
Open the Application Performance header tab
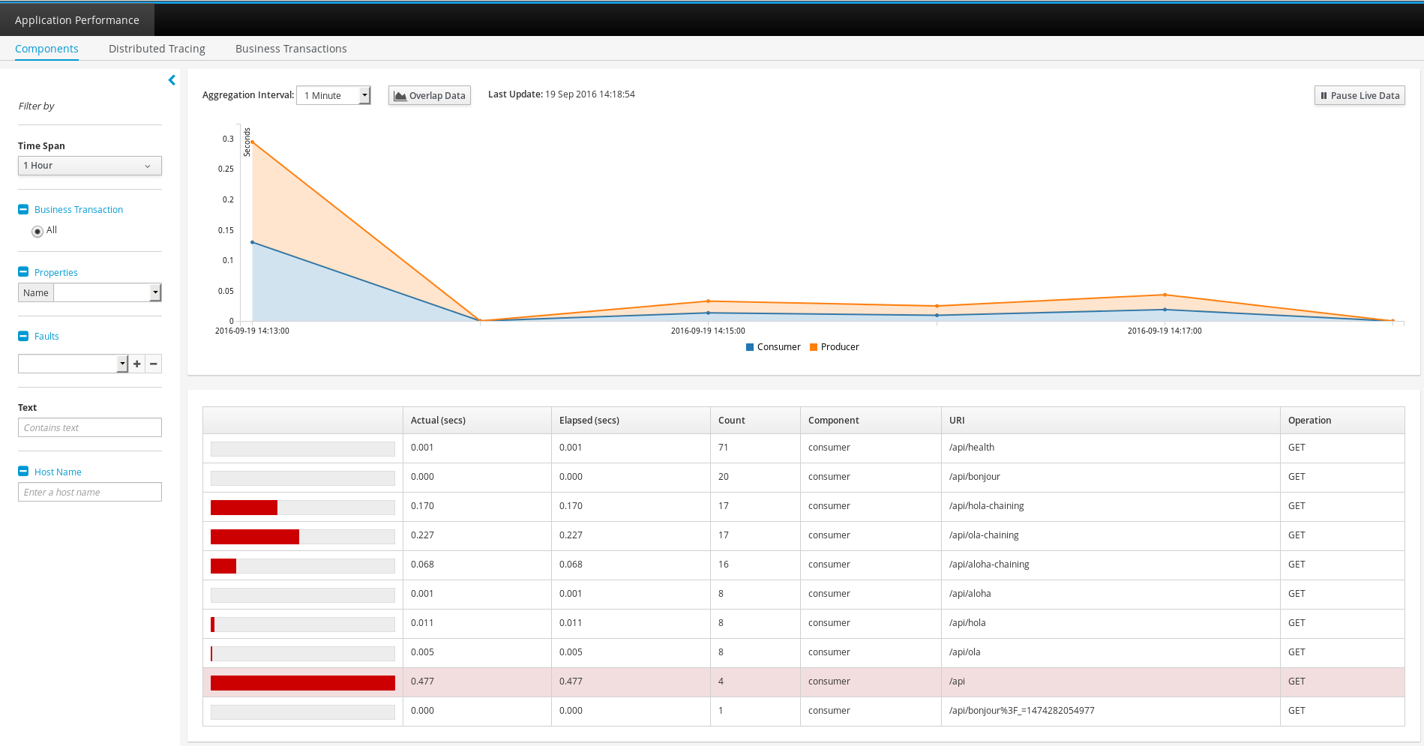click(77, 20)
